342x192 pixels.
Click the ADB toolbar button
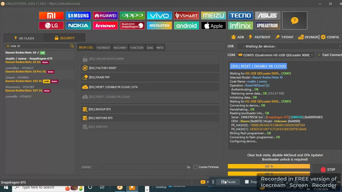(x=237, y=37)
